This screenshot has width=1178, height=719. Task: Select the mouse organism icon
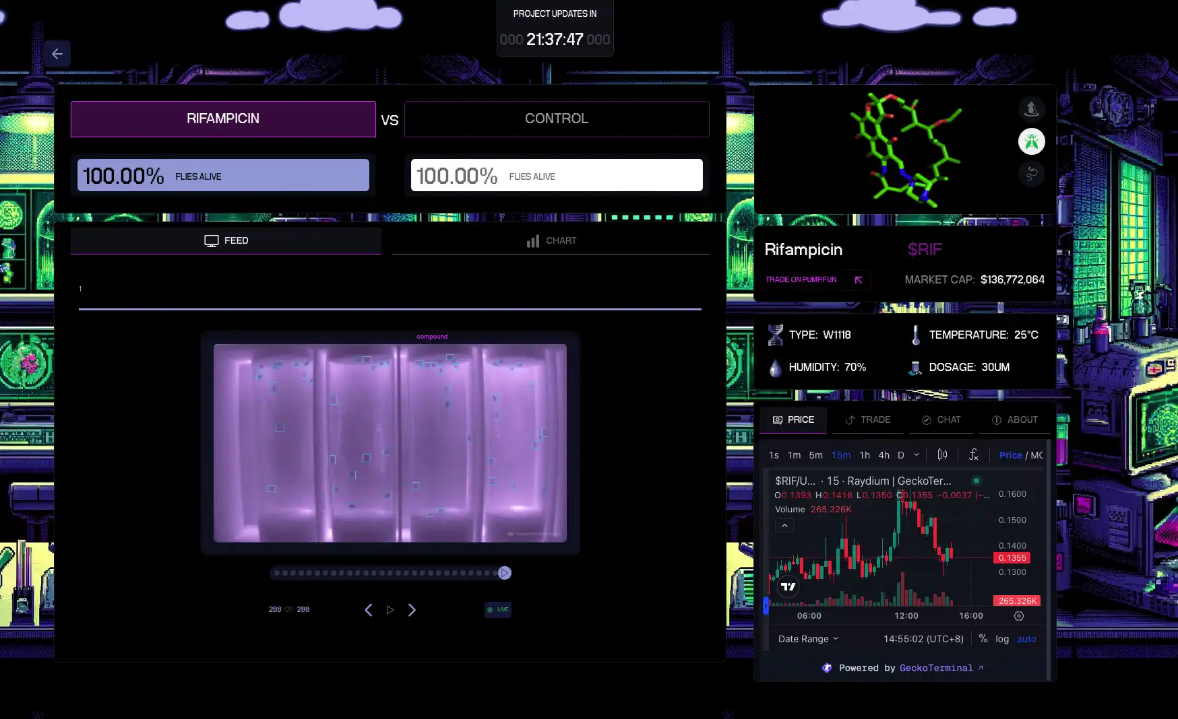pos(1031,109)
